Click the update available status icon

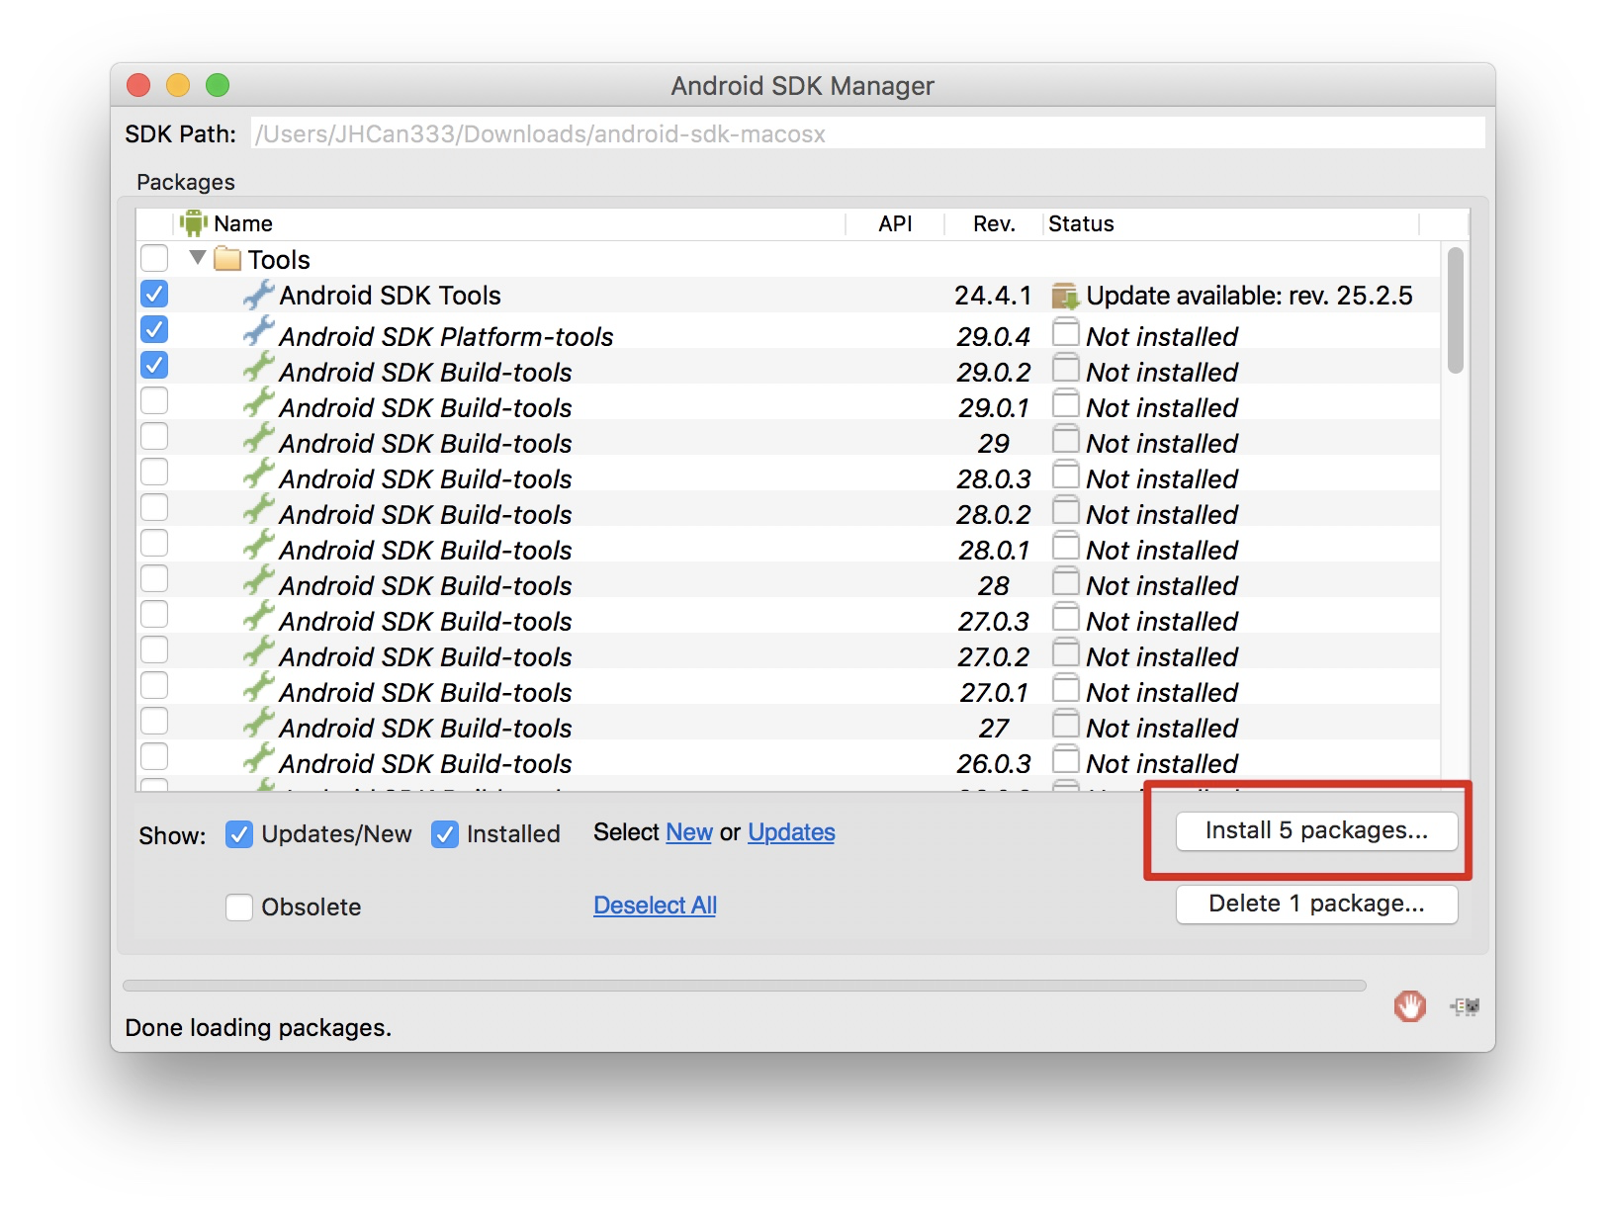(x=1065, y=296)
